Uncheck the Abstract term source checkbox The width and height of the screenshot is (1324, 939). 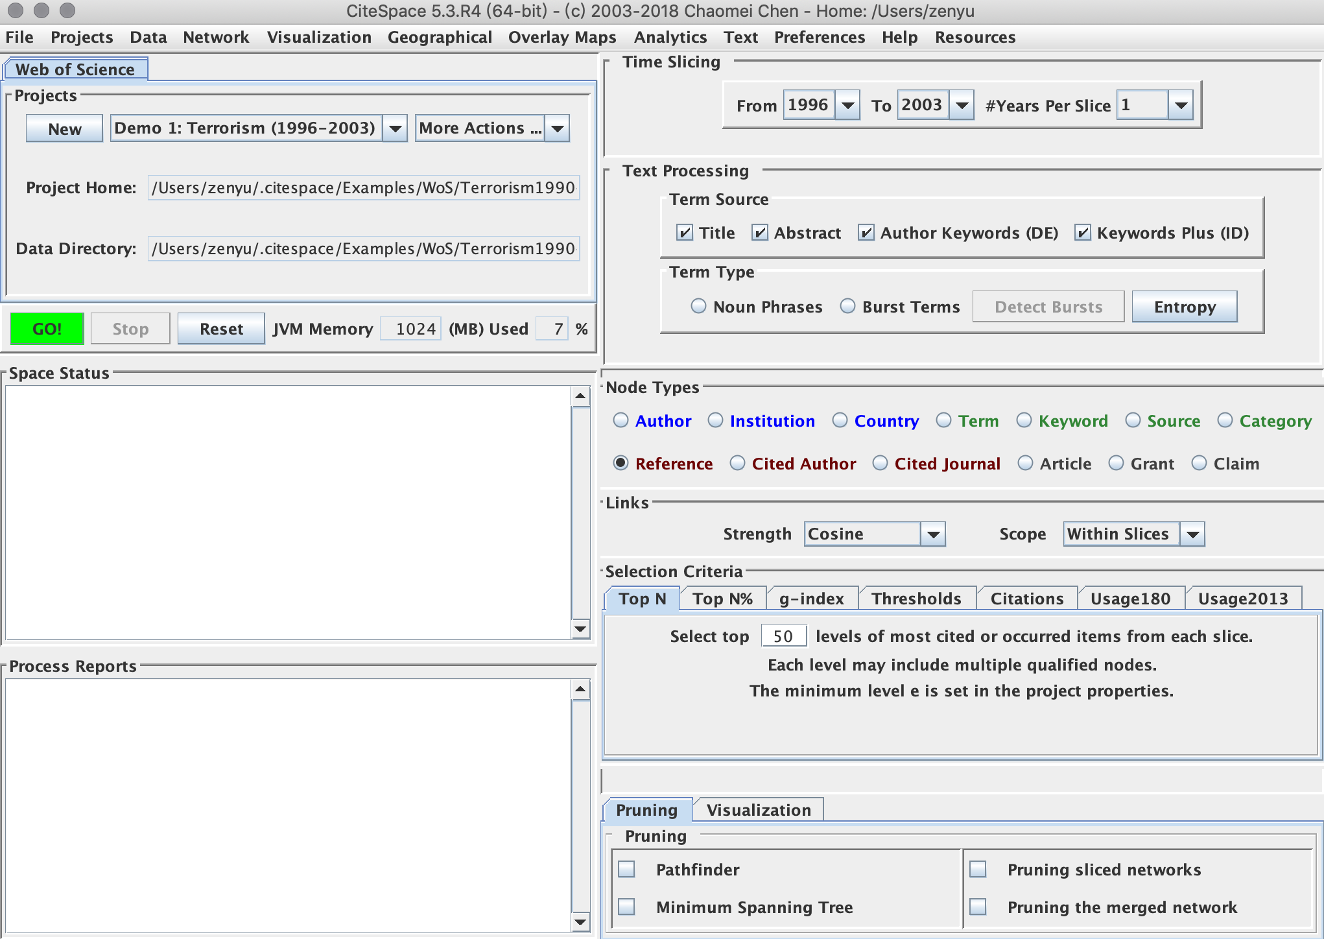coord(760,233)
